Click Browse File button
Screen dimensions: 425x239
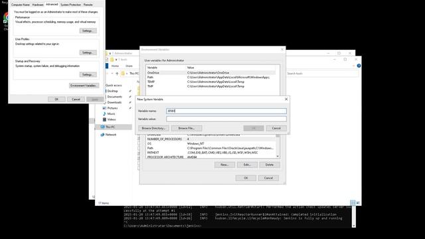[x=187, y=128]
